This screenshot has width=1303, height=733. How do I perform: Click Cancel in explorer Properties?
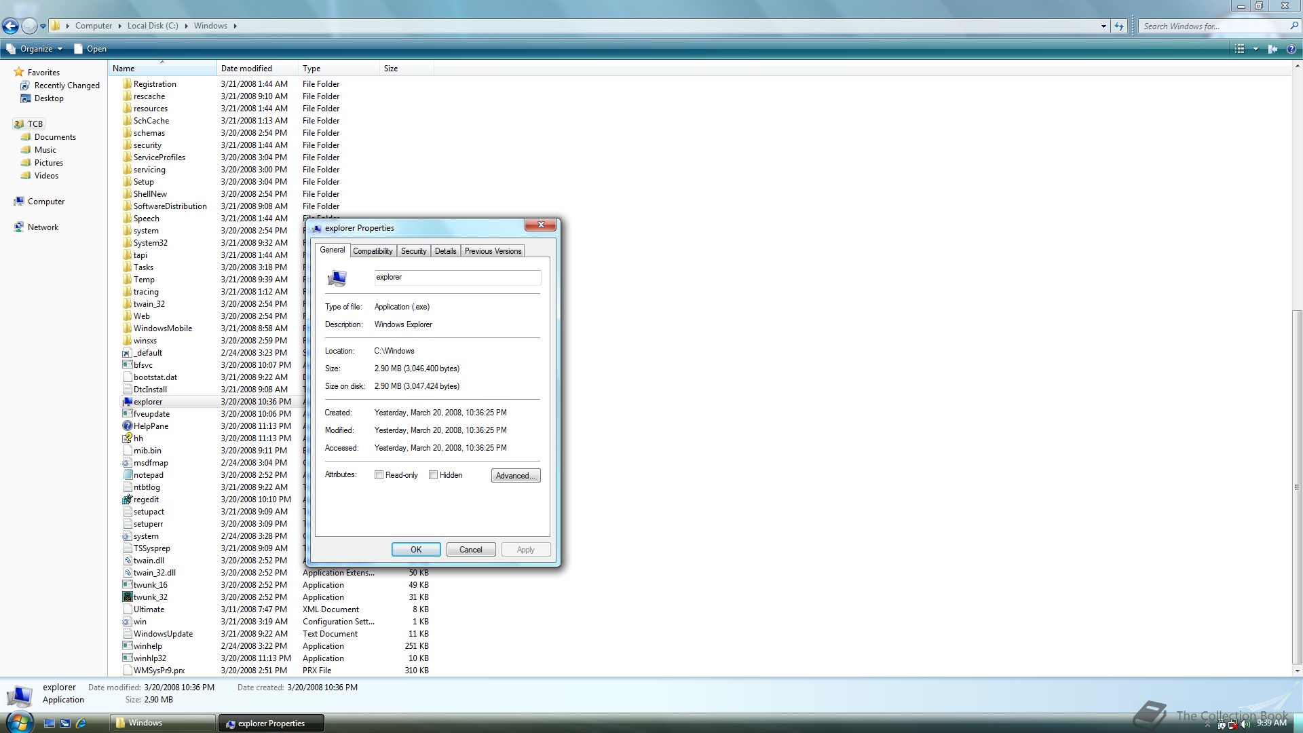[471, 550]
